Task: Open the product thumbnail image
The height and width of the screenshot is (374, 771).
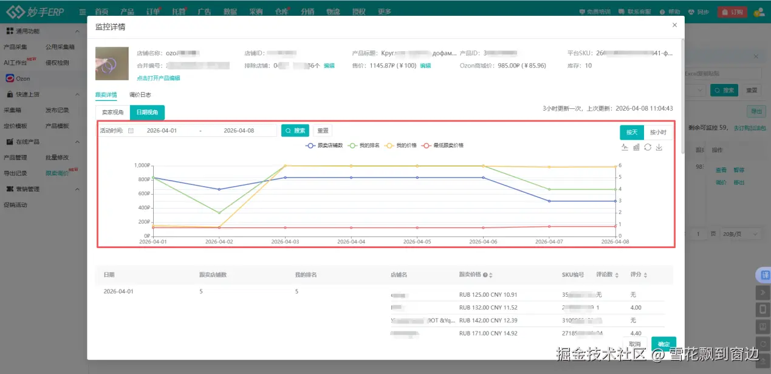Action: pyautogui.click(x=112, y=63)
